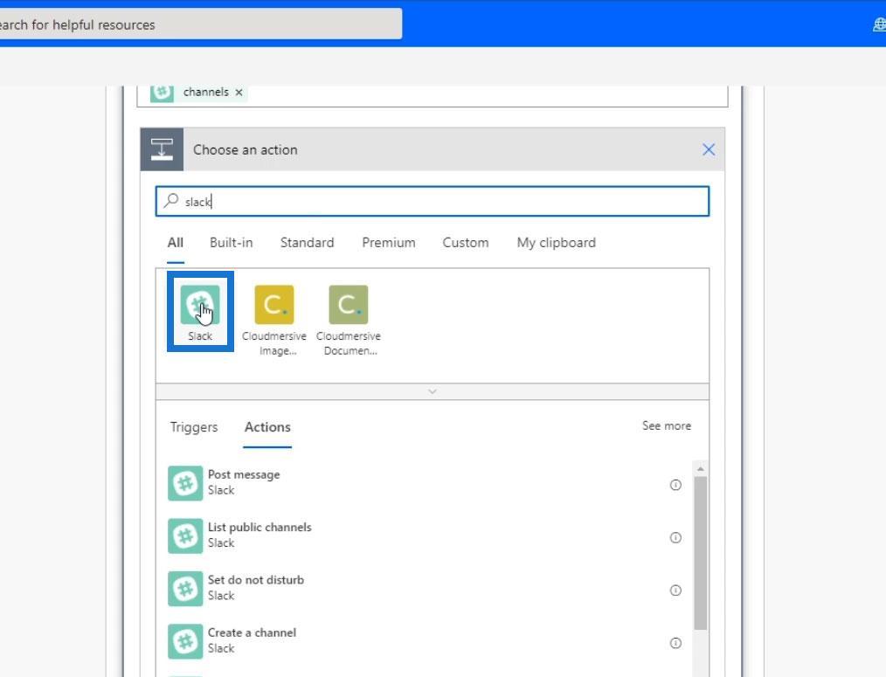
Task: Select the Actions tab
Action: pyautogui.click(x=267, y=426)
